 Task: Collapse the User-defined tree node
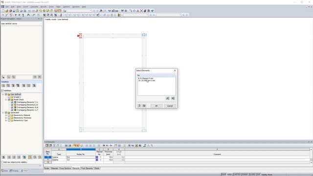(x=3, y=94)
